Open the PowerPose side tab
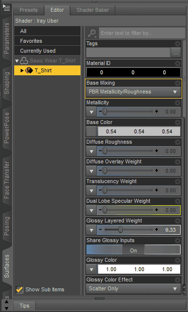This screenshot has width=188, height=312. coord(7,128)
